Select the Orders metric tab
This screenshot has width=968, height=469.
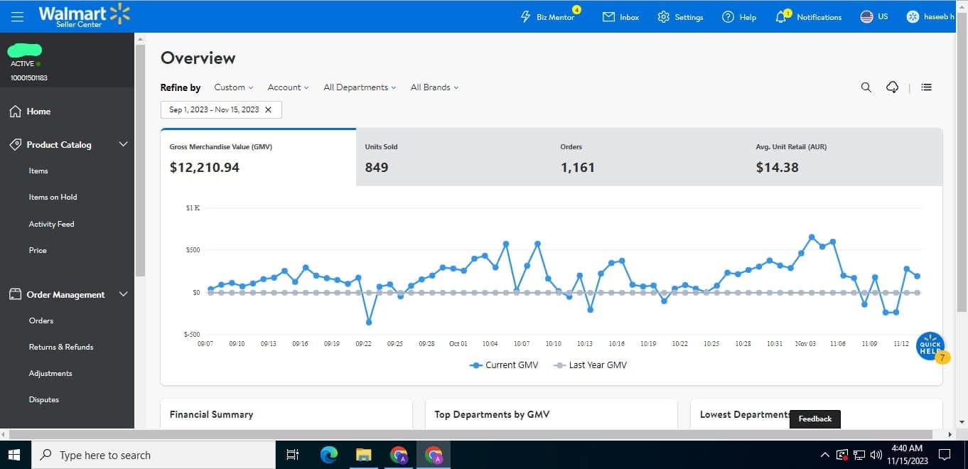(x=649, y=157)
